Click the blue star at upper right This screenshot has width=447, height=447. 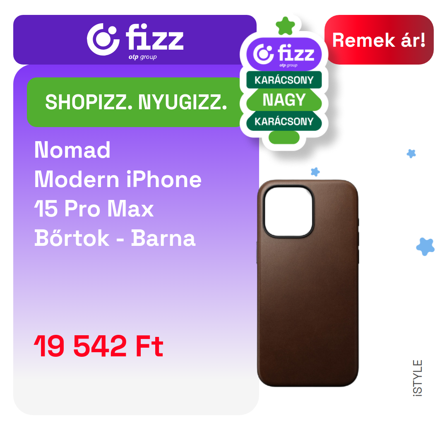[411, 154]
